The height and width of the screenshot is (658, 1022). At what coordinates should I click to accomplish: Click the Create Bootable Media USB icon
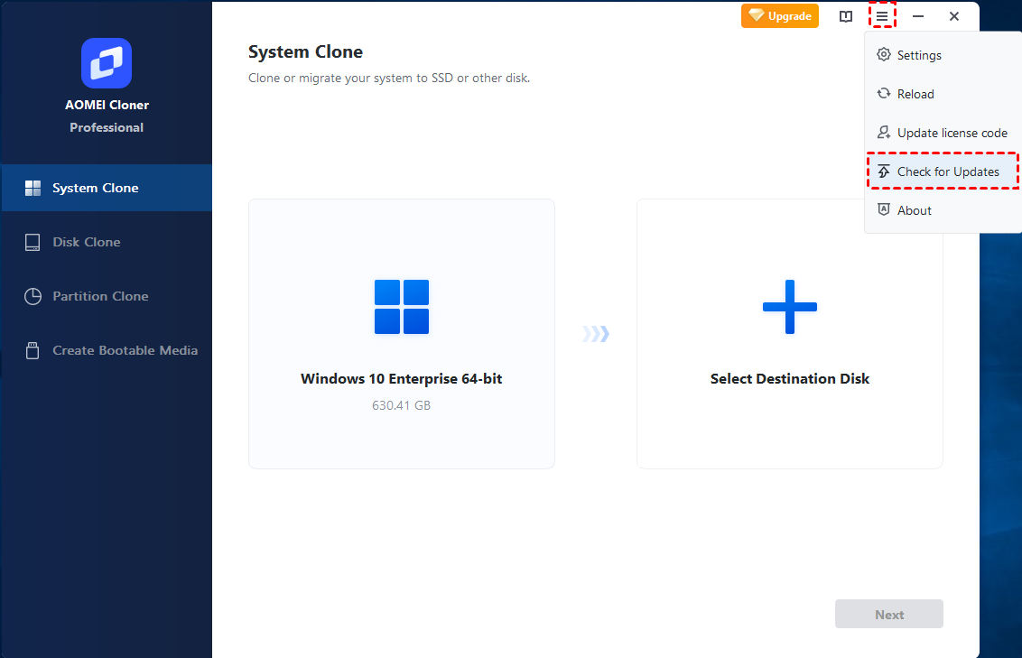tap(33, 350)
